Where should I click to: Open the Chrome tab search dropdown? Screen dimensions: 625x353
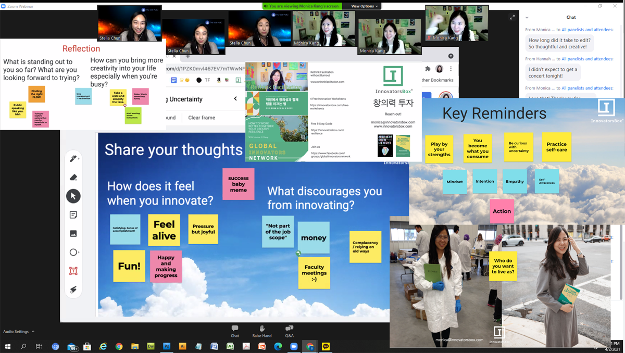pos(451,56)
